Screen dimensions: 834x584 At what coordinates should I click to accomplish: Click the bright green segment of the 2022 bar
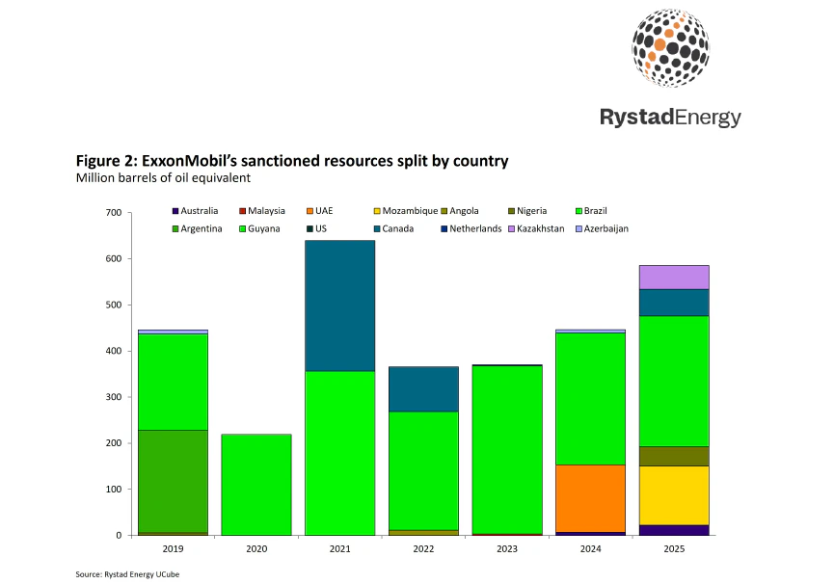423,471
